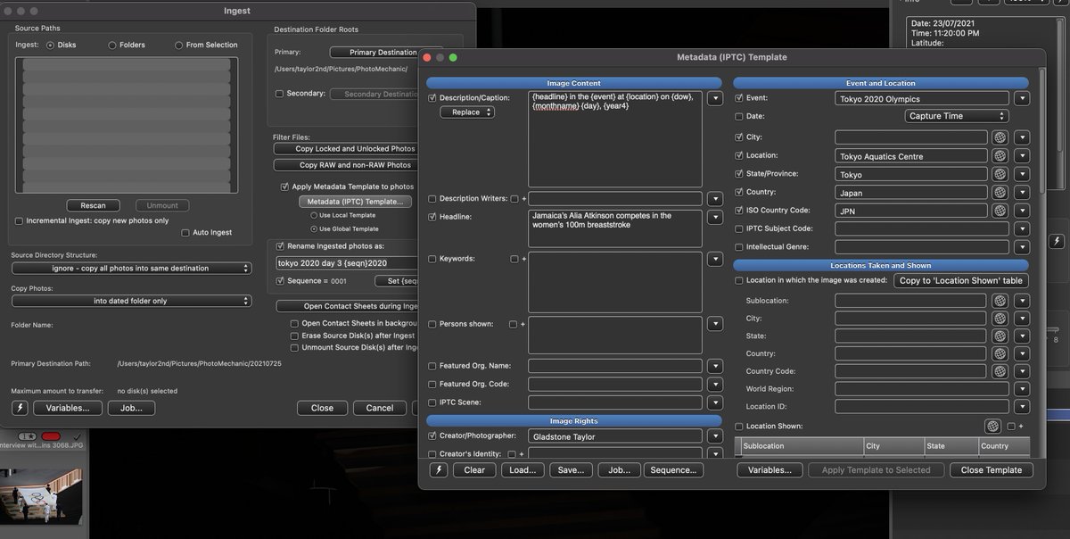Image resolution: width=1070 pixels, height=539 pixels.
Task: Open the Source Directory Structure dropdown
Action: (131, 268)
